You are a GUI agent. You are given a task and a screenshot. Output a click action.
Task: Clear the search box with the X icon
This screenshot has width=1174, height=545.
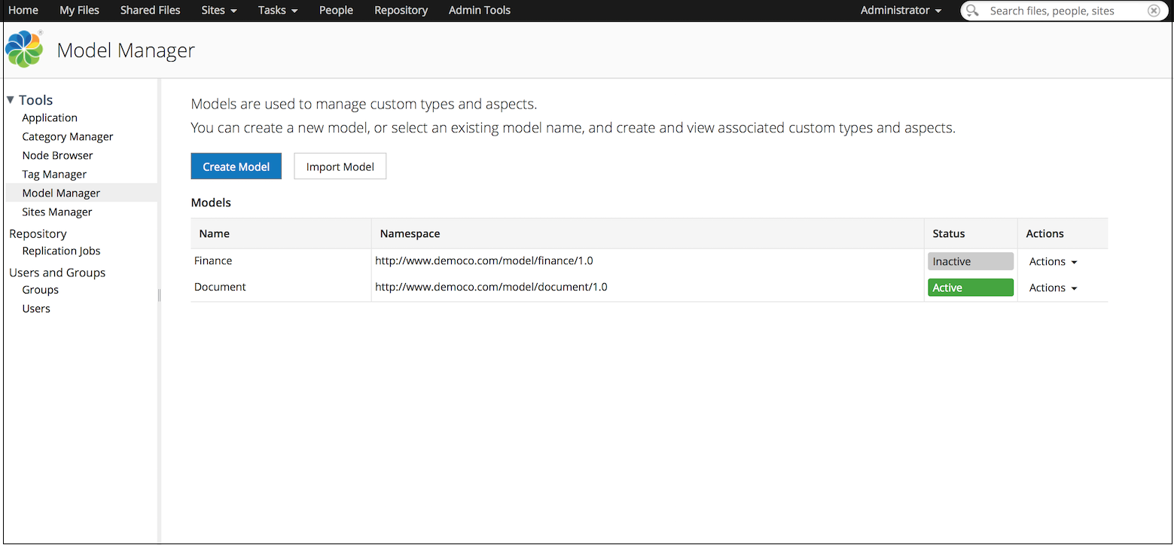point(1154,11)
